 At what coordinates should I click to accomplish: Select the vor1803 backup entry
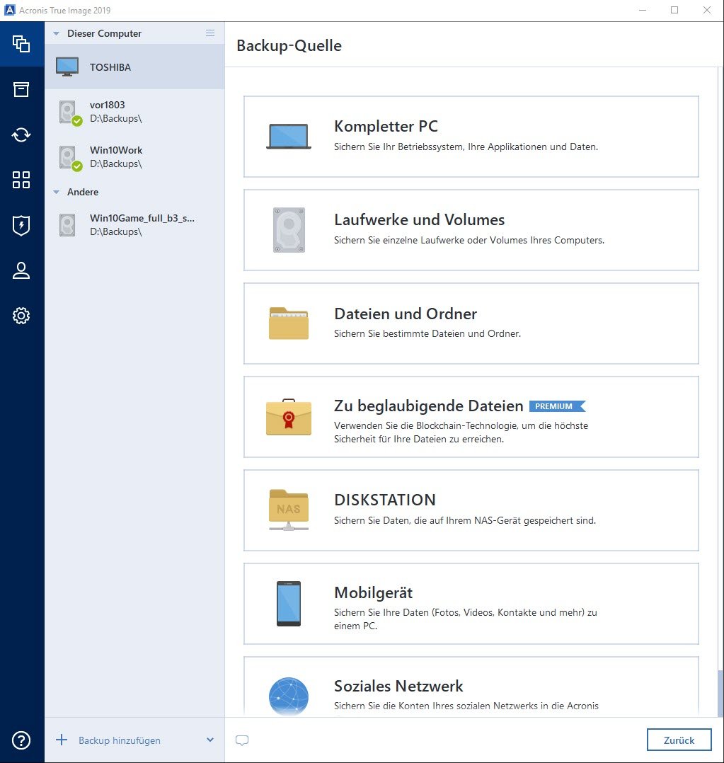pos(134,112)
